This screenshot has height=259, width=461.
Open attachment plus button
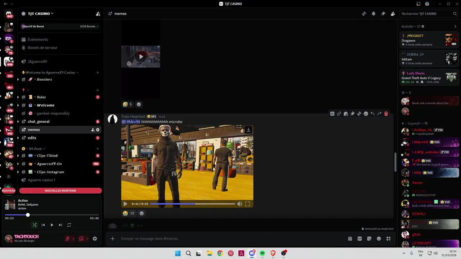coord(113,238)
